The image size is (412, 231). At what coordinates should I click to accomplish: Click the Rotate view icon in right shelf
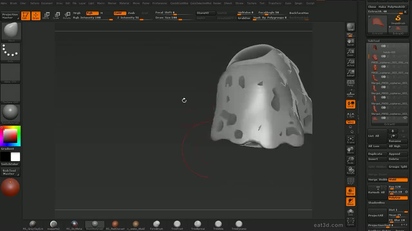point(351,171)
